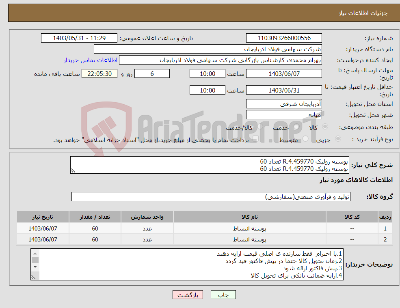Screen dimensions: 400x308
Task: Click the remaining days field showing 6
Action: point(152,74)
